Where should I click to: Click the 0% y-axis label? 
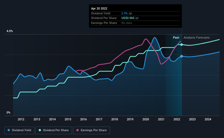[8, 112]
